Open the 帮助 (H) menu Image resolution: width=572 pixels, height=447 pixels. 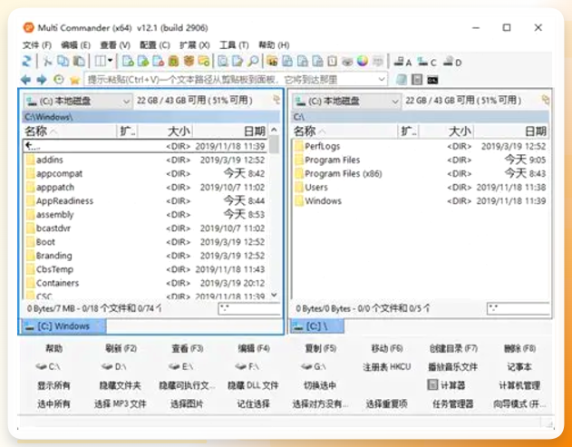(x=274, y=45)
